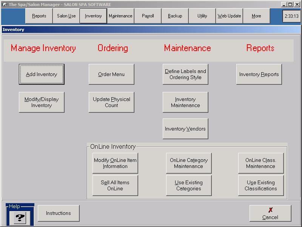Open the Order Menu button
Viewport: 302px width, 227px height.
coord(111,74)
